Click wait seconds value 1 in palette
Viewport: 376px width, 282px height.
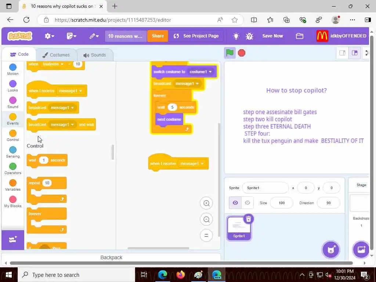(x=44, y=160)
